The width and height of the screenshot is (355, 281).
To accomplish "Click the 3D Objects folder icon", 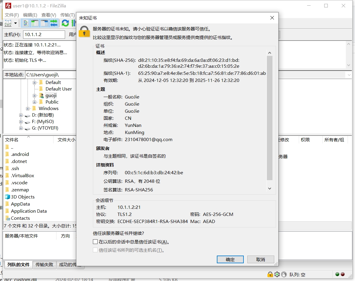I will pos(7,197).
